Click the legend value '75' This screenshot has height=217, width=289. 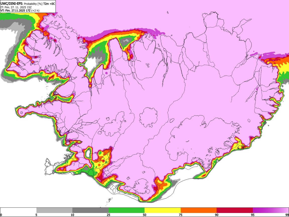click(181, 215)
